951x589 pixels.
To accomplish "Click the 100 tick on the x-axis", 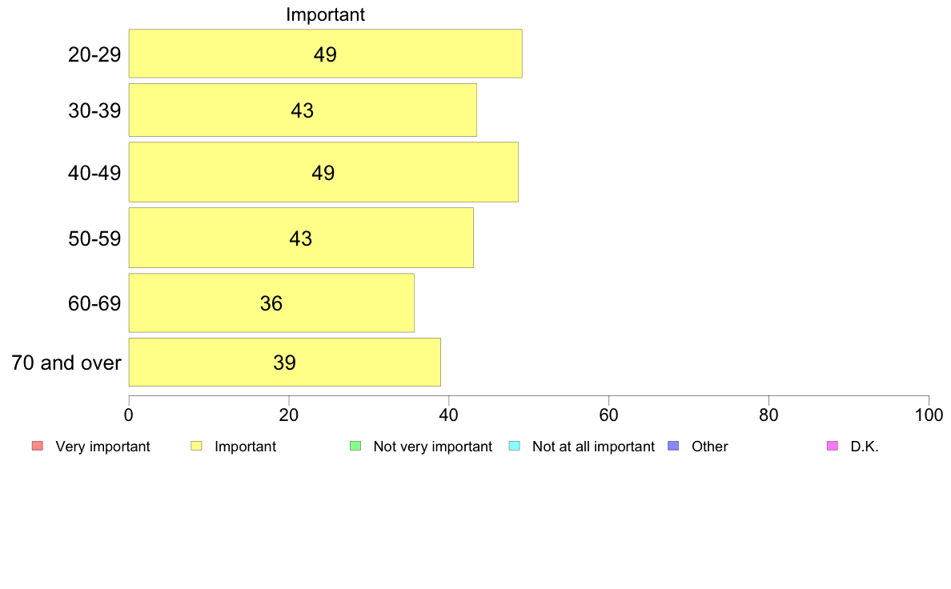I will click(929, 415).
